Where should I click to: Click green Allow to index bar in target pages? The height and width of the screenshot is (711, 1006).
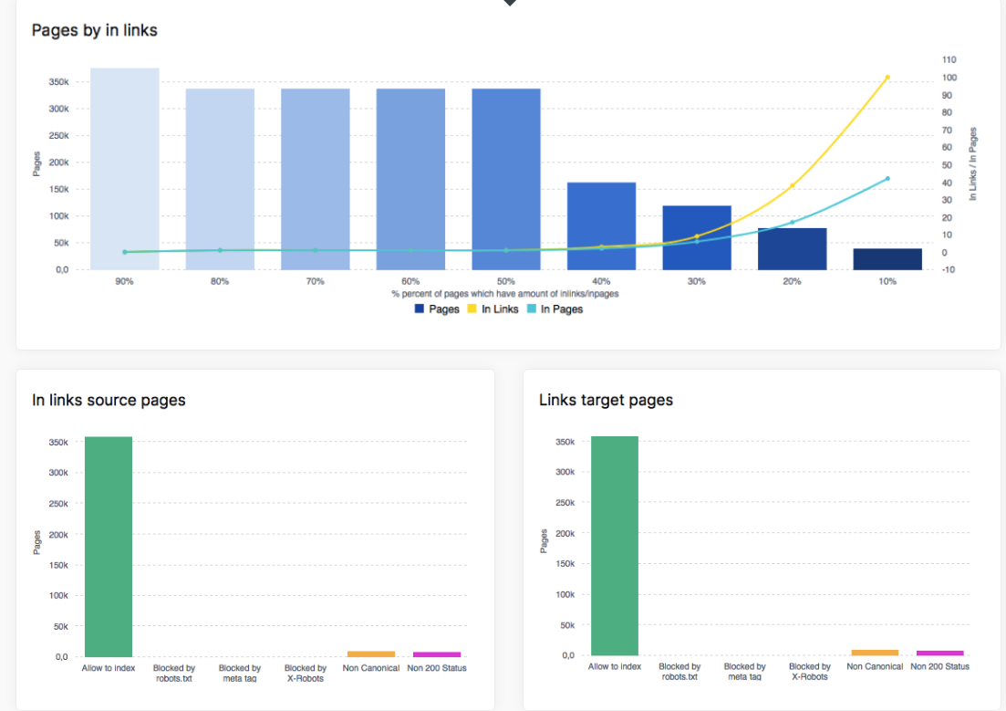coord(615,546)
